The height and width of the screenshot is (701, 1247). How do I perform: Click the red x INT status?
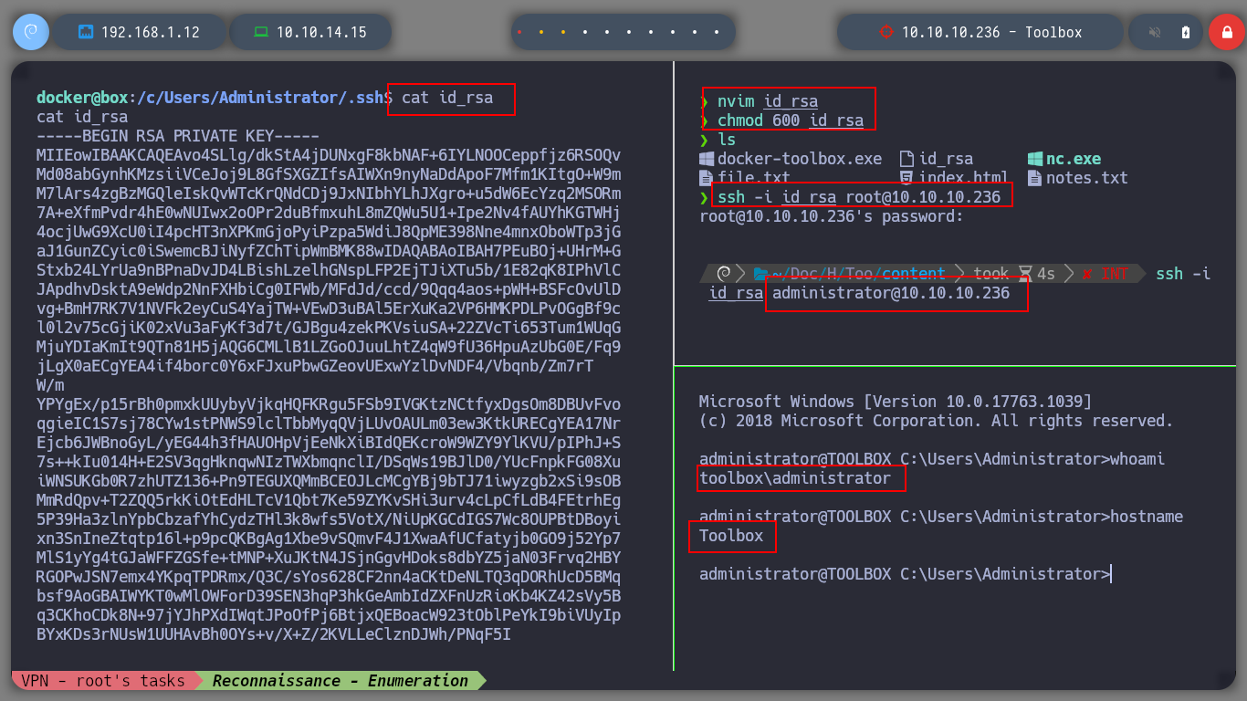click(x=1105, y=274)
